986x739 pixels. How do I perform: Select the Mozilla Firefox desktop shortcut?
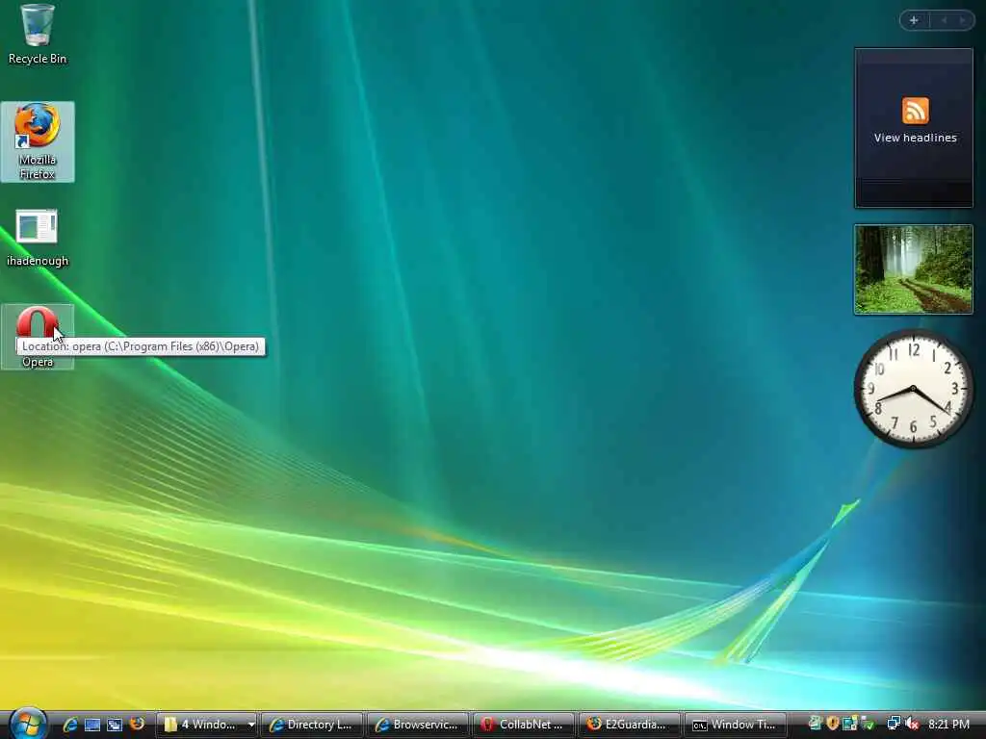38,141
